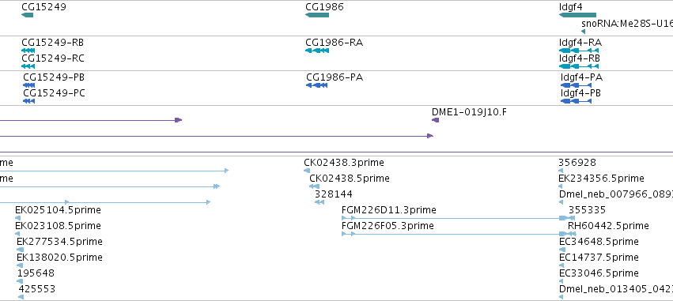This screenshot has height=301, width=673.
Task: Select the Idgf4-RB transcript glyph
Action: coord(579,66)
